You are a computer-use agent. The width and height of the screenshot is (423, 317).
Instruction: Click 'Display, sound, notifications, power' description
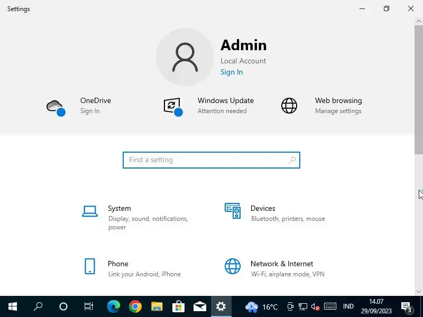(x=148, y=223)
